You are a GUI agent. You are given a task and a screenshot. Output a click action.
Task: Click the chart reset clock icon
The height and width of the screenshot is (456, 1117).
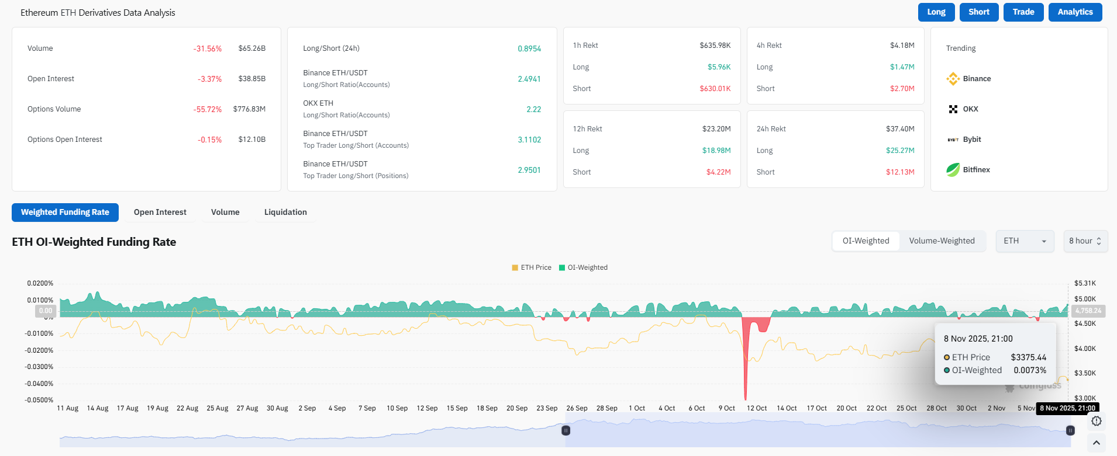[x=1096, y=421]
